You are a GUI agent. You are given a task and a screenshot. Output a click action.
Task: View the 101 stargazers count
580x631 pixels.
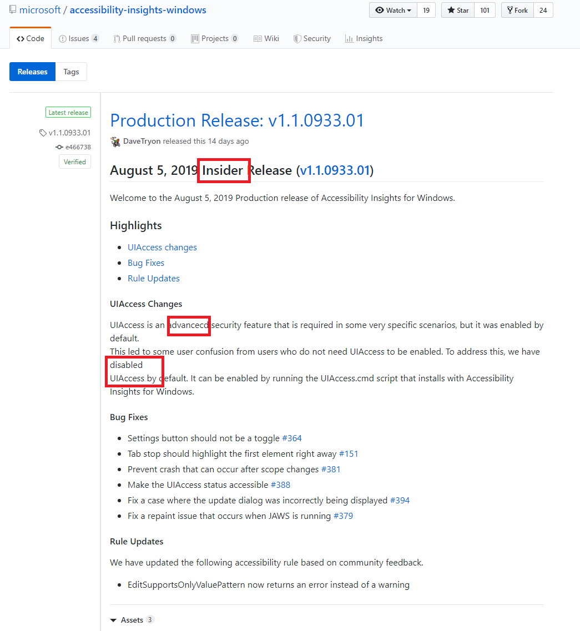tap(485, 10)
